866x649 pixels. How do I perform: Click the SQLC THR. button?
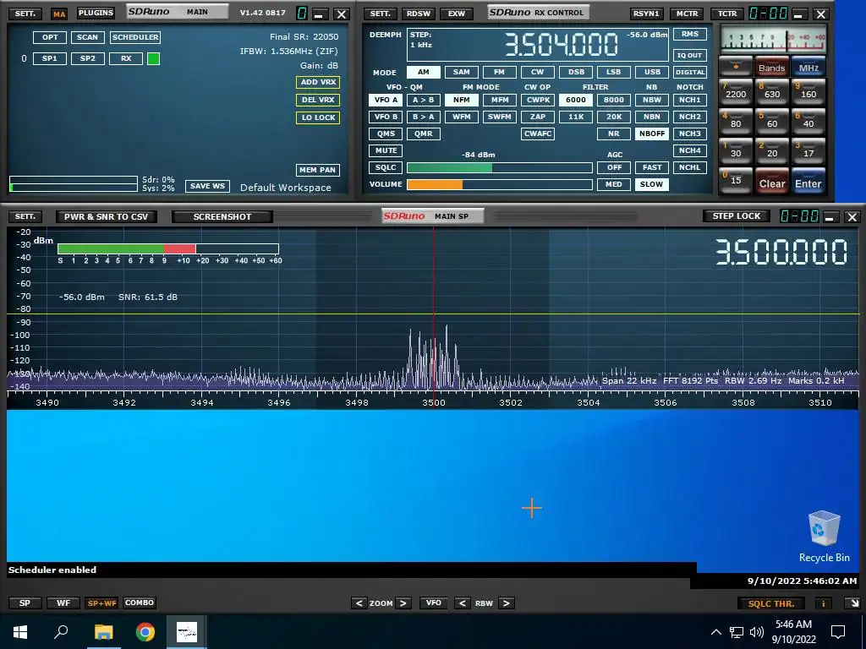[771, 603]
